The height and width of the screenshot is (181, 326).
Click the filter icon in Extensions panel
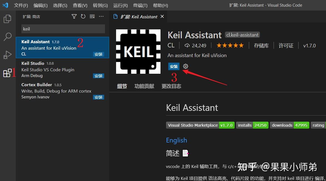pos(74,16)
